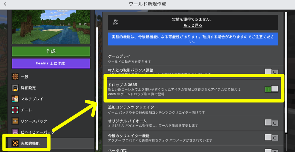Switch to the チート tab
The height and width of the screenshot is (152, 295).
point(51,110)
